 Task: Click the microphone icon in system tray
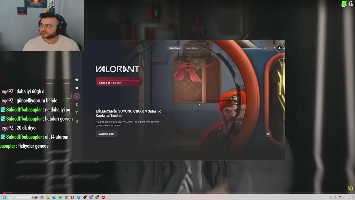pos(335,197)
